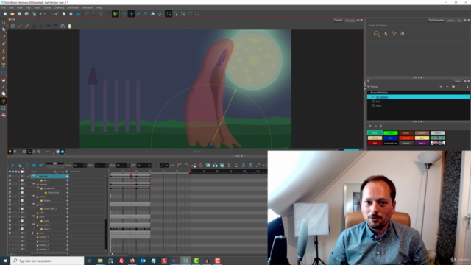Check the first scene palette checkbox
Image resolution: width=471 pixels, height=265 pixels.
(373, 97)
